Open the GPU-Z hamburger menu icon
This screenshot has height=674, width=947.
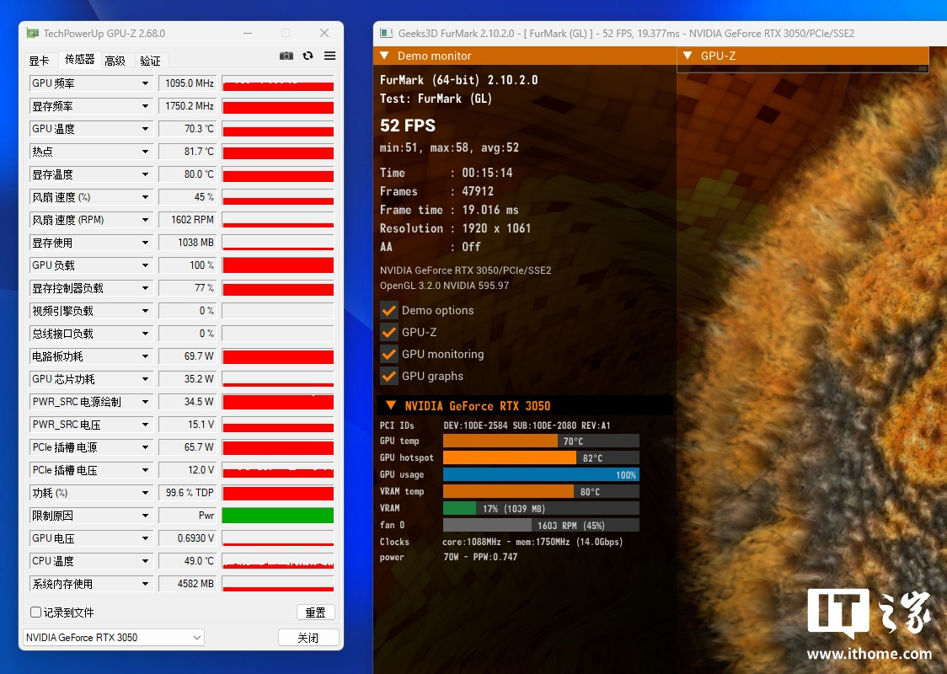329,56
